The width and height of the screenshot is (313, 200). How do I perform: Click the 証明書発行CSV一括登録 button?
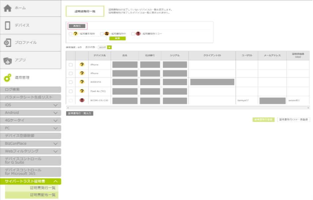[293, 120]
